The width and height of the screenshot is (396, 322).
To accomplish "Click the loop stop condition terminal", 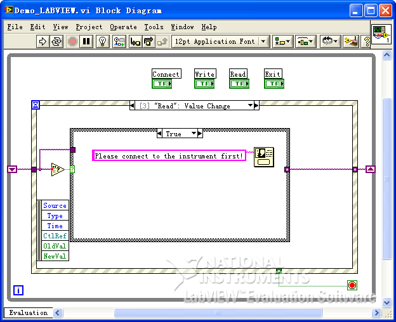I will tap(352, 285).
